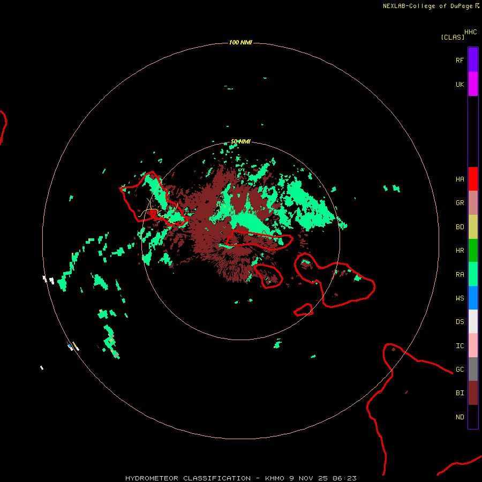Click the HHC product label
The image size is (482, 482).
pyautogui.click(x=470, y=32)
